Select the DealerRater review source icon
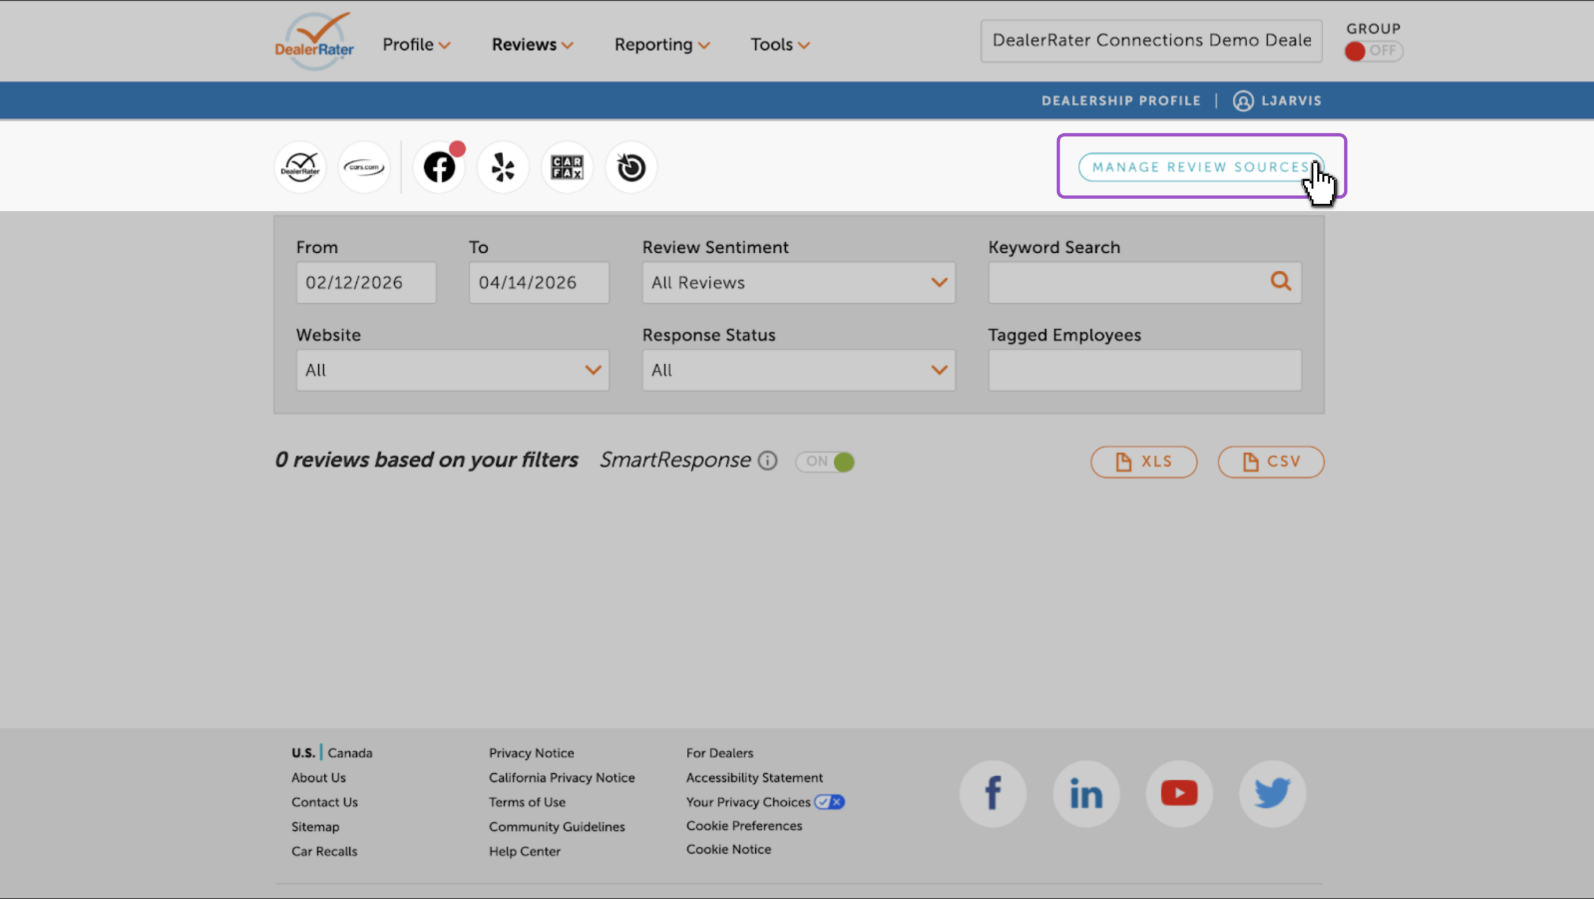This screenshot has height=899, width=1594. point(300,167)
